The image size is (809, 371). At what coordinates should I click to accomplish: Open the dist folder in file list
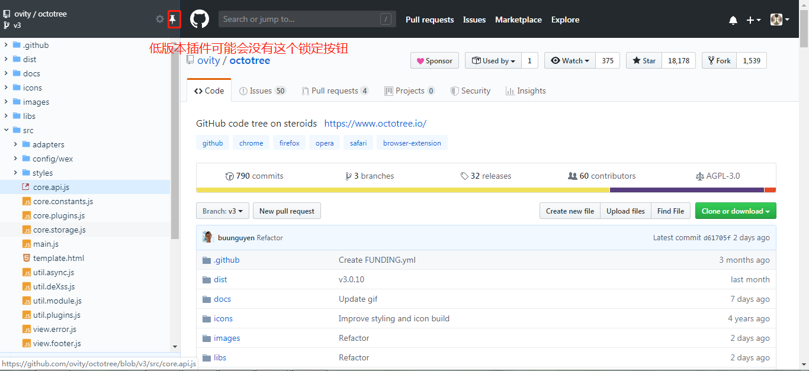coord(220,279)
